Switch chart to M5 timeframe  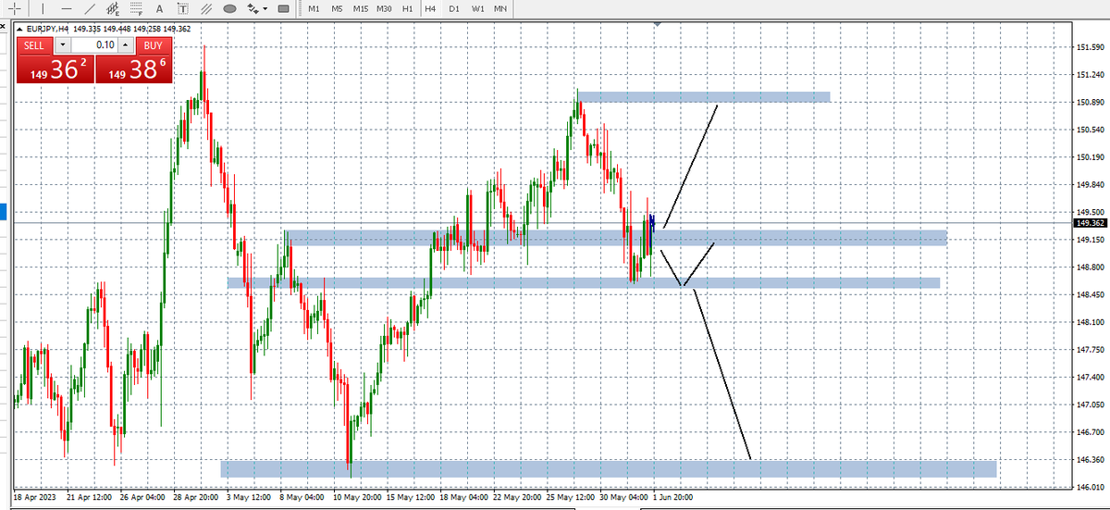click(x=337, y=8)
